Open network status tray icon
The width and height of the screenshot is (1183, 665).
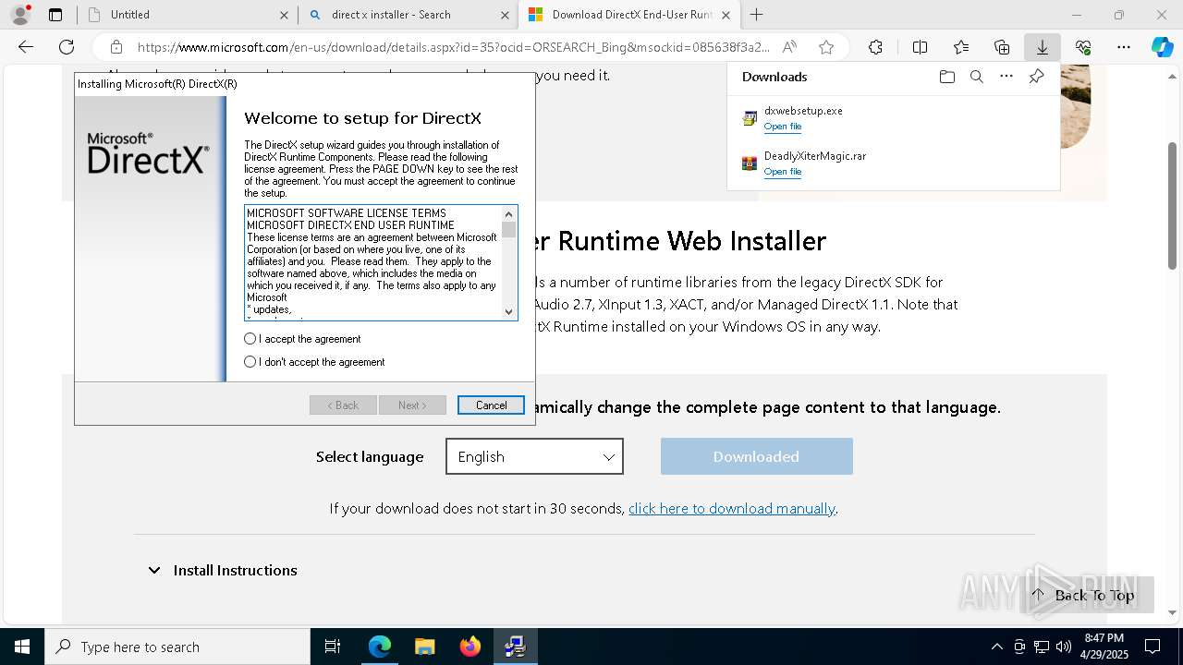1041,647
